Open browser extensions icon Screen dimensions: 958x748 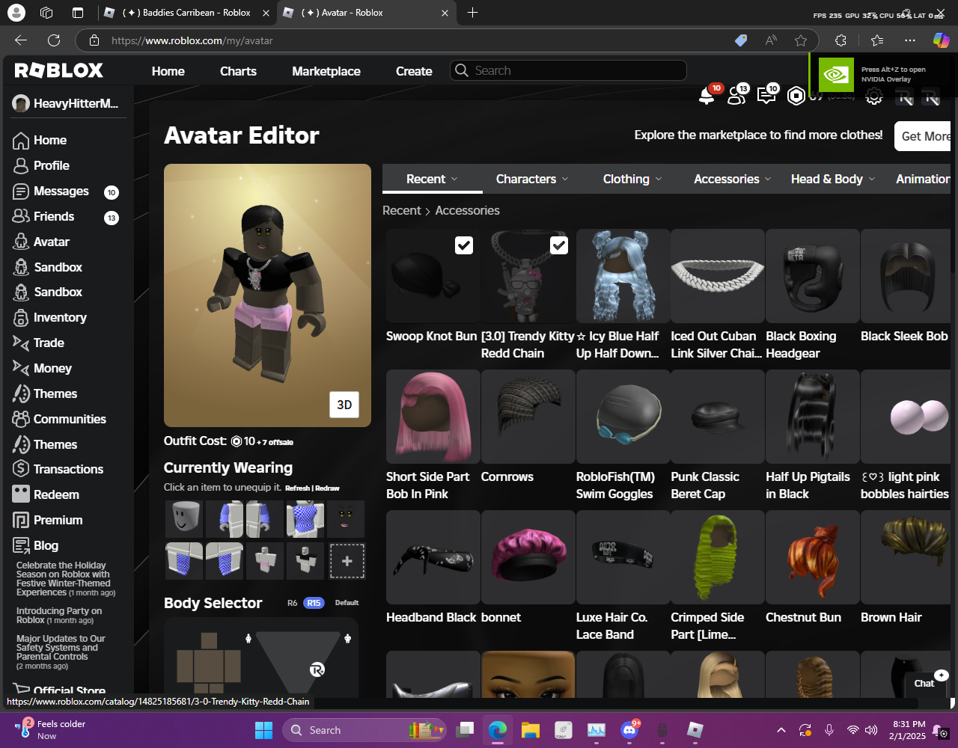click(840, 40)
